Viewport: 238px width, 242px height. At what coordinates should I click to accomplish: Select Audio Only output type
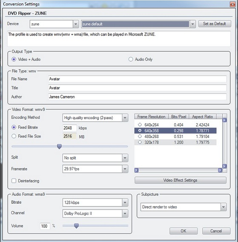tap(131, 59)
